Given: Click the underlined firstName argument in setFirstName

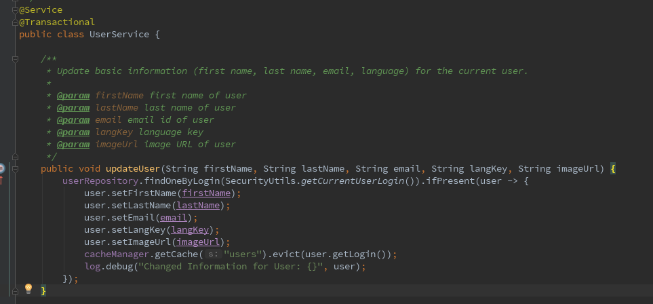Looking at the screenshot, I should coord(206,193).
